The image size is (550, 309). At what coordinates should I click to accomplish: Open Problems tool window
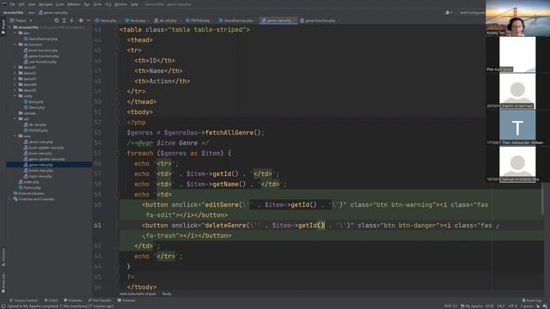click(72, 300)
